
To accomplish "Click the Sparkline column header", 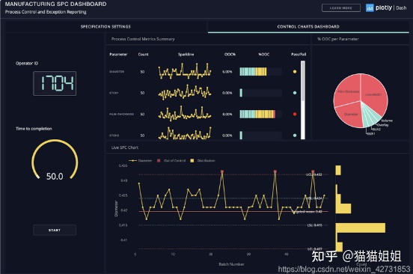I will pyautogui.click(x=186, y=54).
